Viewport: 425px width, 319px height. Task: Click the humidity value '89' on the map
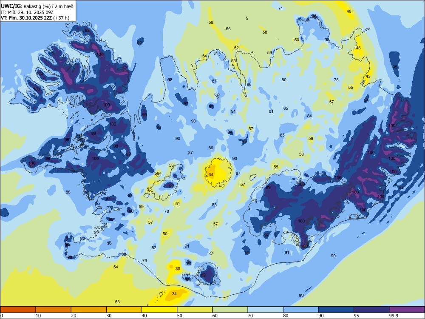(211, 148)
